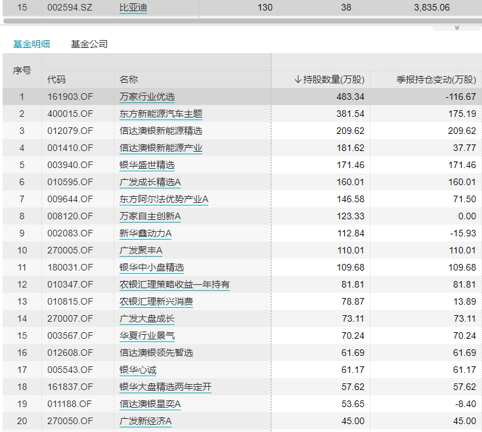
Task: Click the horizontal scrollbar under 比亚迪 row
Action: [242, 21]
